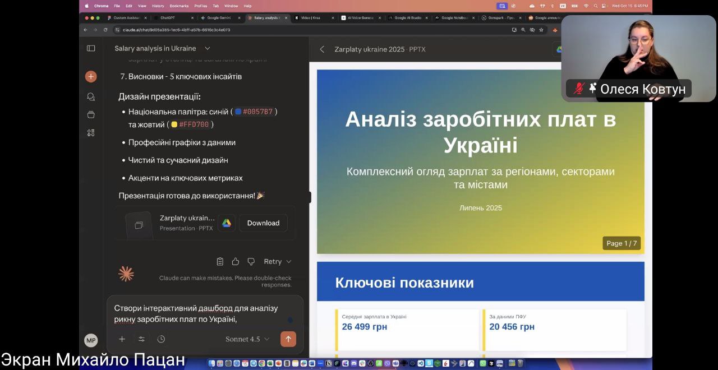This screenshot has width=718, height=370.
Task: Select the Projects icon in the sidebar
Action: (x=91, y=114)
